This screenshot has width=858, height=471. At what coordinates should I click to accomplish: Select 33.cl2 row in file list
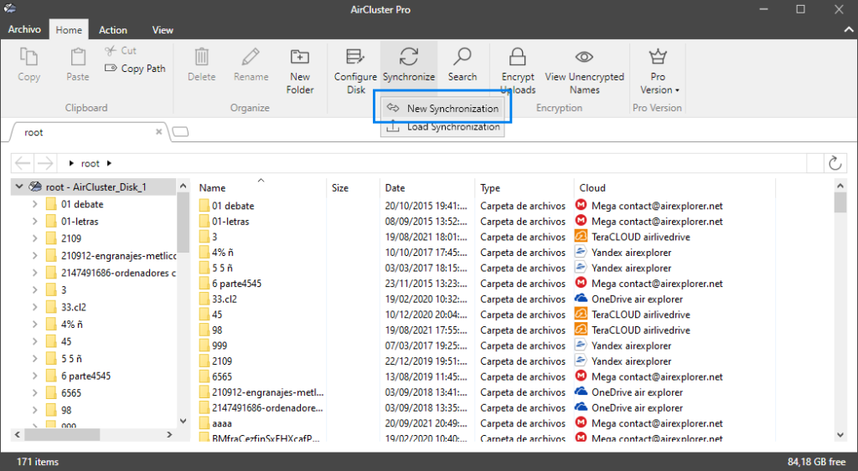(225, 299)
